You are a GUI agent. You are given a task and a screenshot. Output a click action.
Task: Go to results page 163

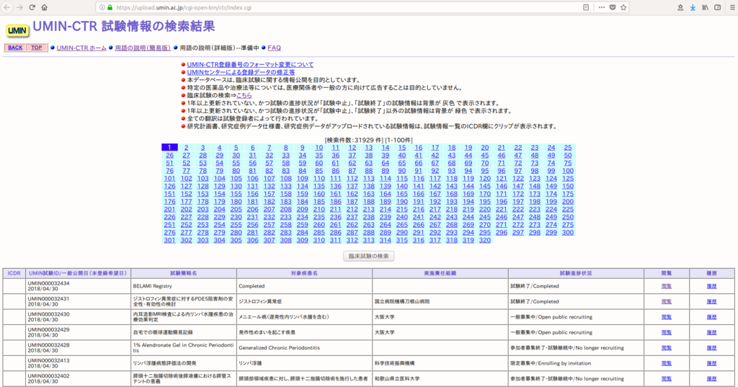(x=368, y=194)
